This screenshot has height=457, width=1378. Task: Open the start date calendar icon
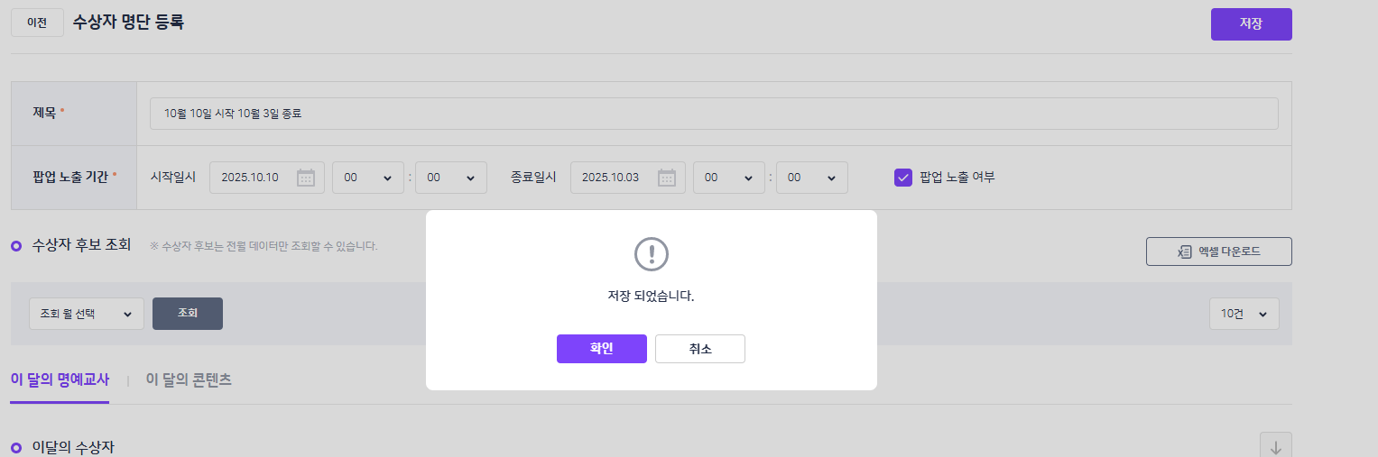(306, 178)
